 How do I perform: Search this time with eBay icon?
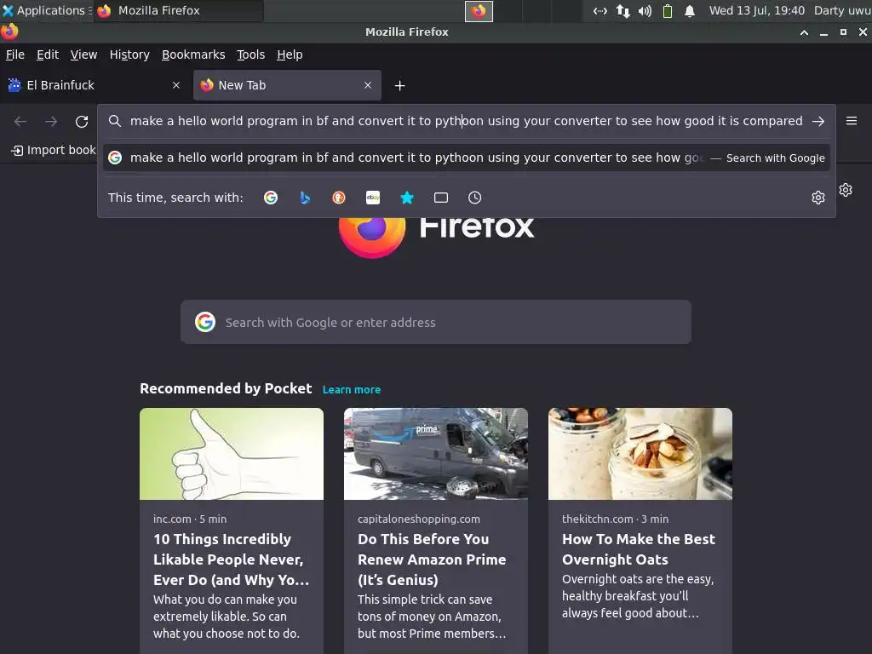[x=373, y=198]
